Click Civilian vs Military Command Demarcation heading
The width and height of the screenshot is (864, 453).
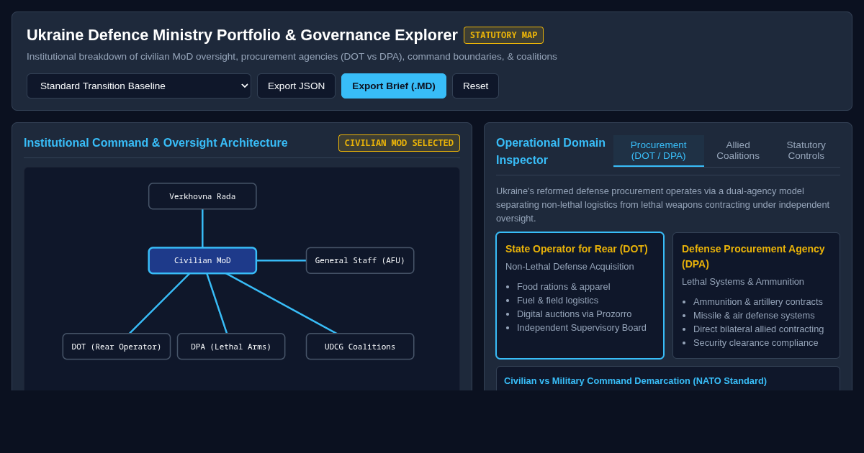[x=635, y=380]
